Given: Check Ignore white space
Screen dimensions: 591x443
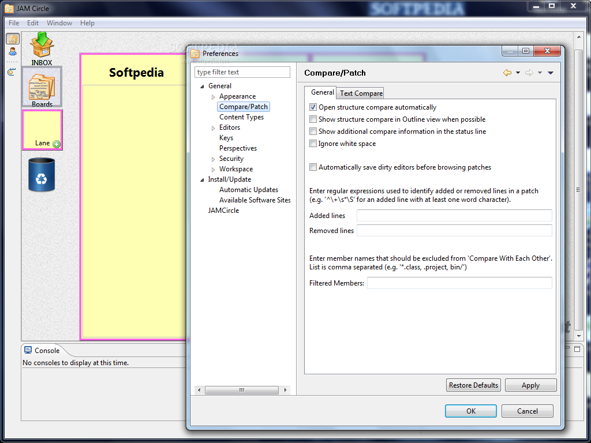Looking at the screenshot, I should [x=313, y=144].
